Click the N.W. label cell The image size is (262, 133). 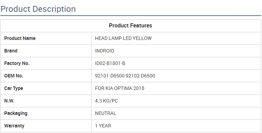(x=46, y=101)
